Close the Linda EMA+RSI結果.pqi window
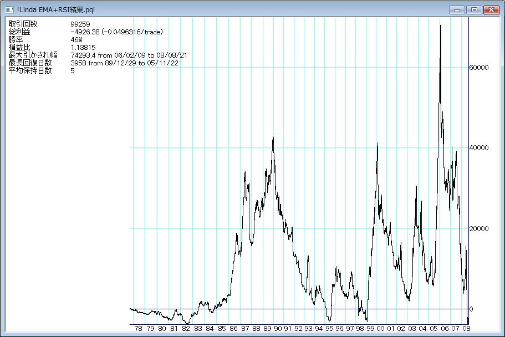 491,10
